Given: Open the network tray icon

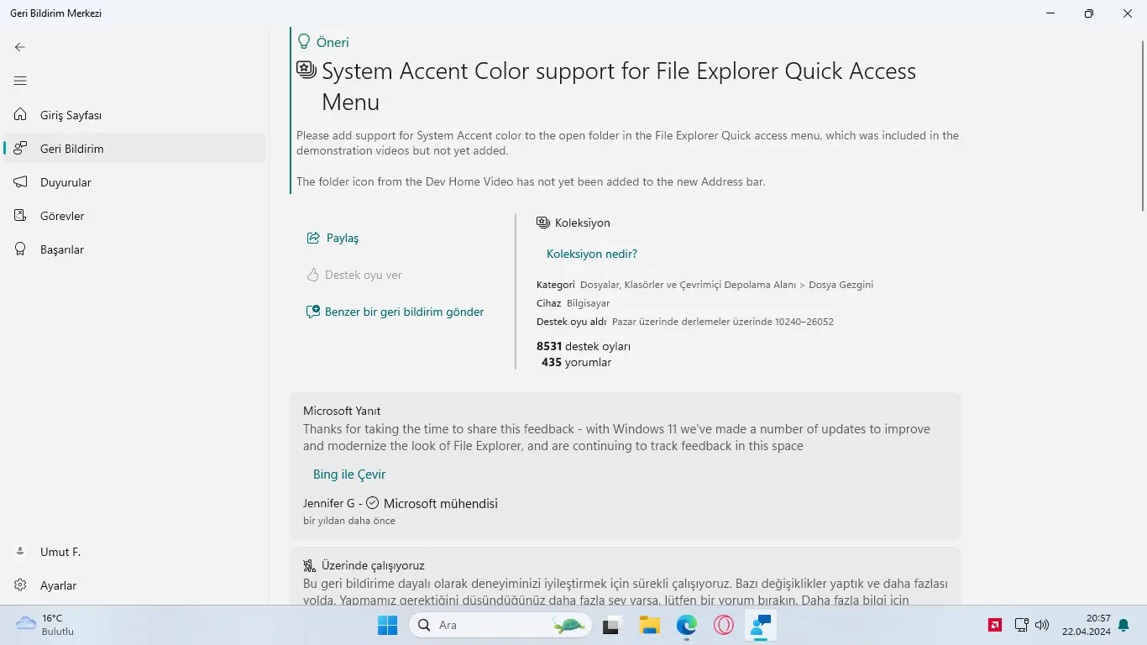Looking at the screenshot, I should [1022, 625].
